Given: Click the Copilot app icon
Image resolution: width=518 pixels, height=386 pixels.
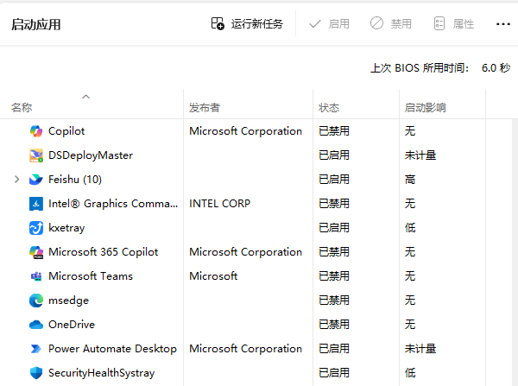Looking at the screenshot, I should click(36, 131).
